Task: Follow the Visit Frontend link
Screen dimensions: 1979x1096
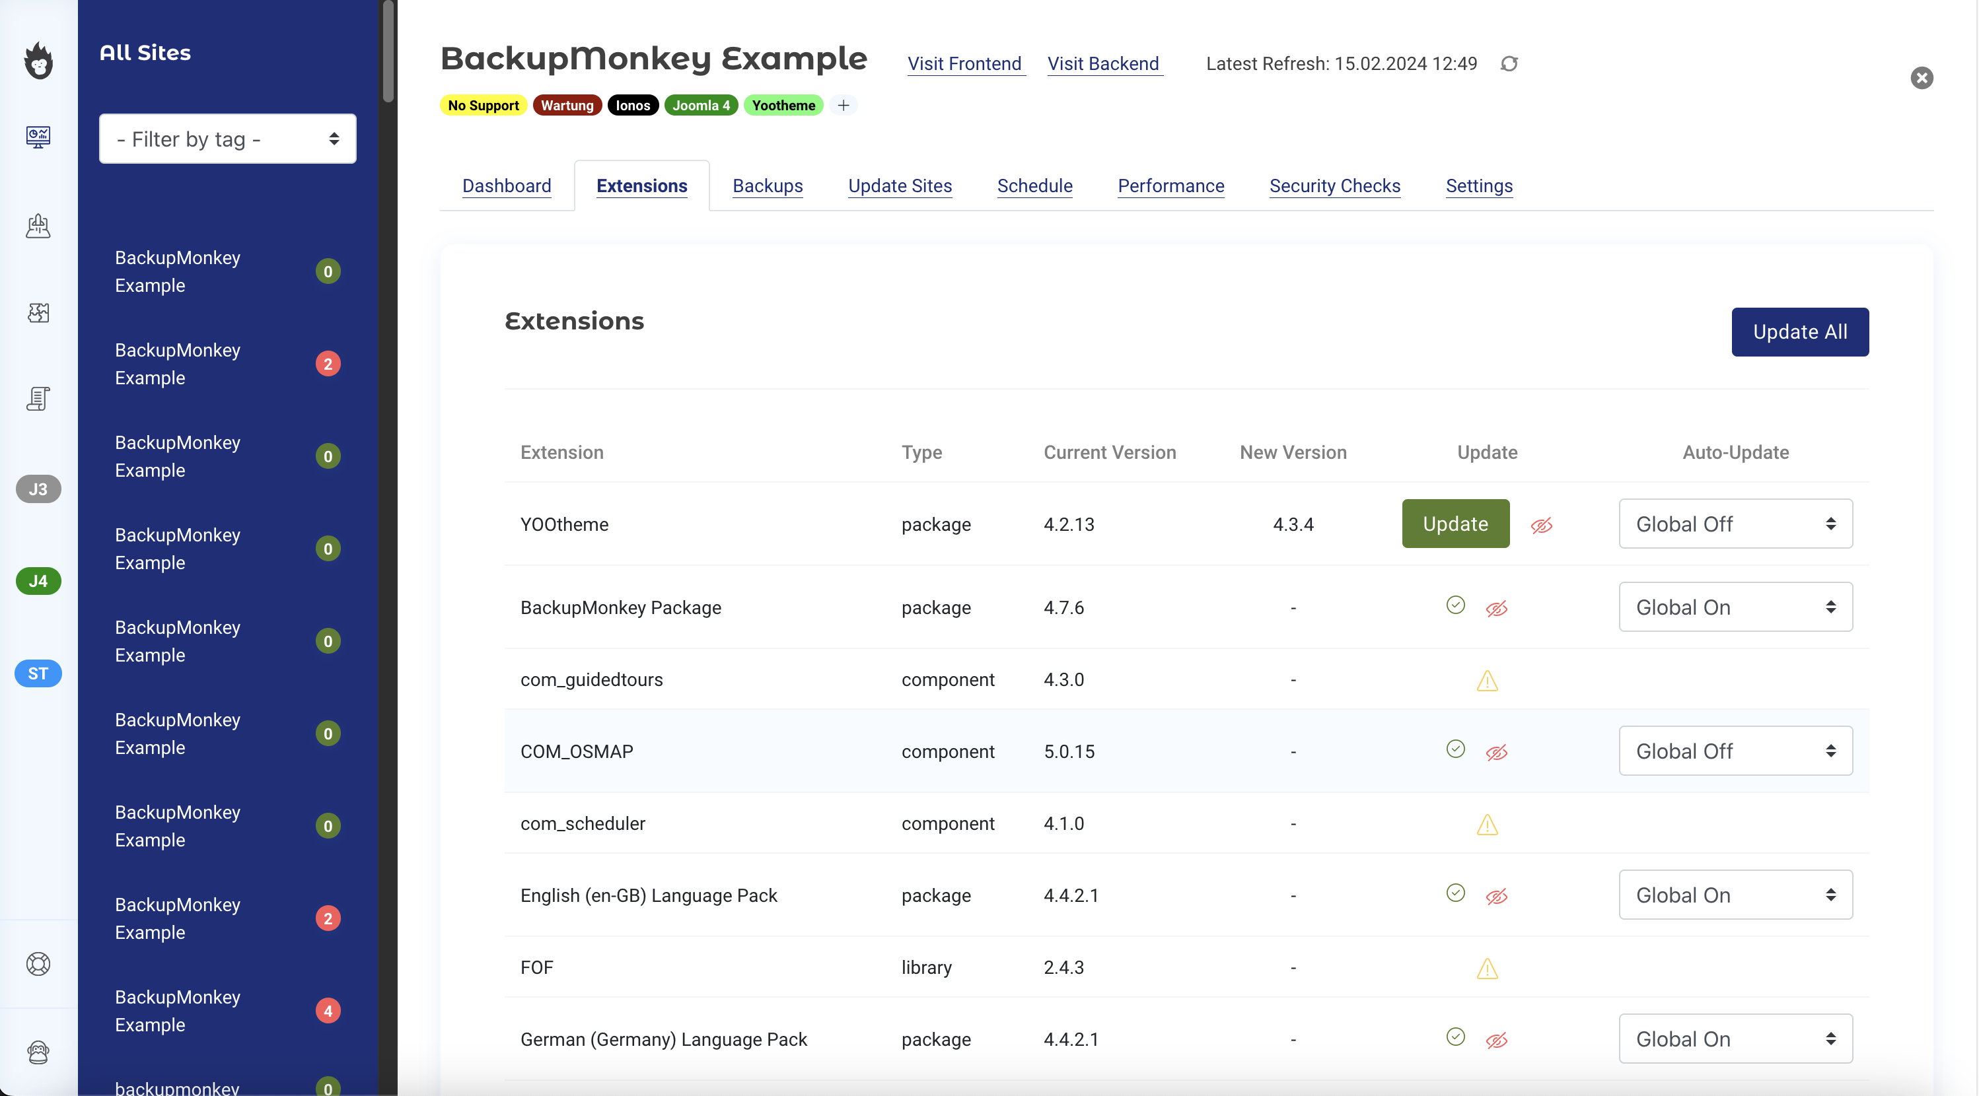Action: tap(964, 64)
